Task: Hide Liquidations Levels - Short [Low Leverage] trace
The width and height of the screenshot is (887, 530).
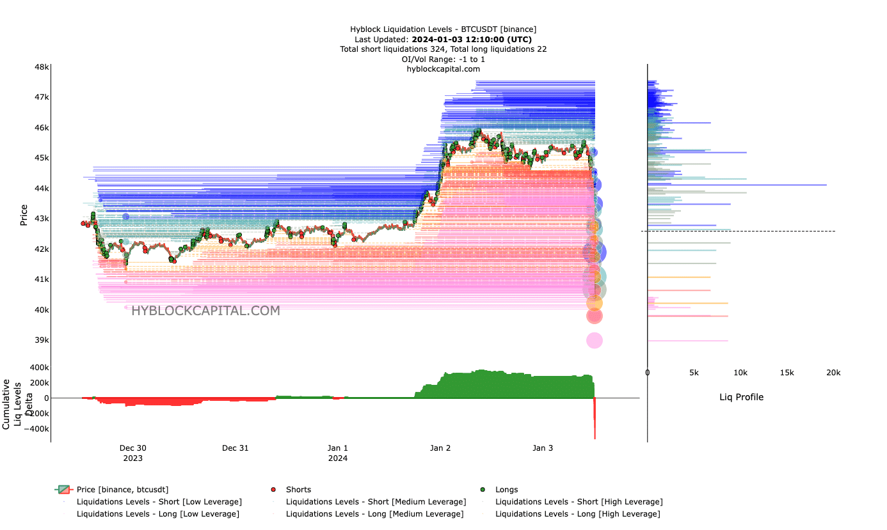Action: [159, 502]
